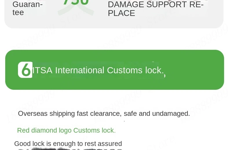This screenshot has width=229, height=150.
Task: Click the word ITSA in the green banner
Action: (x=42, y=70)
